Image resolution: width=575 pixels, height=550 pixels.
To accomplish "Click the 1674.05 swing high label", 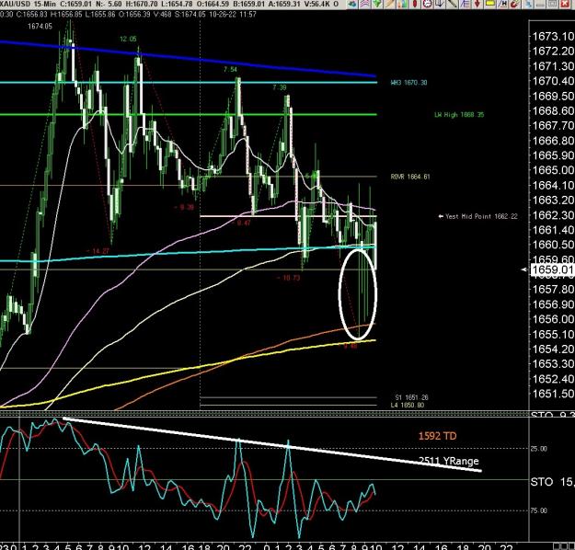I will point(40,27).
